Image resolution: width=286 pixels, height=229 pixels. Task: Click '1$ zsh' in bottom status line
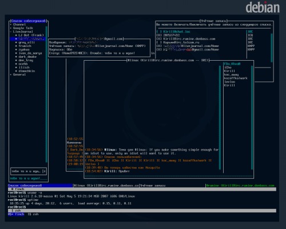coord(33,214)
